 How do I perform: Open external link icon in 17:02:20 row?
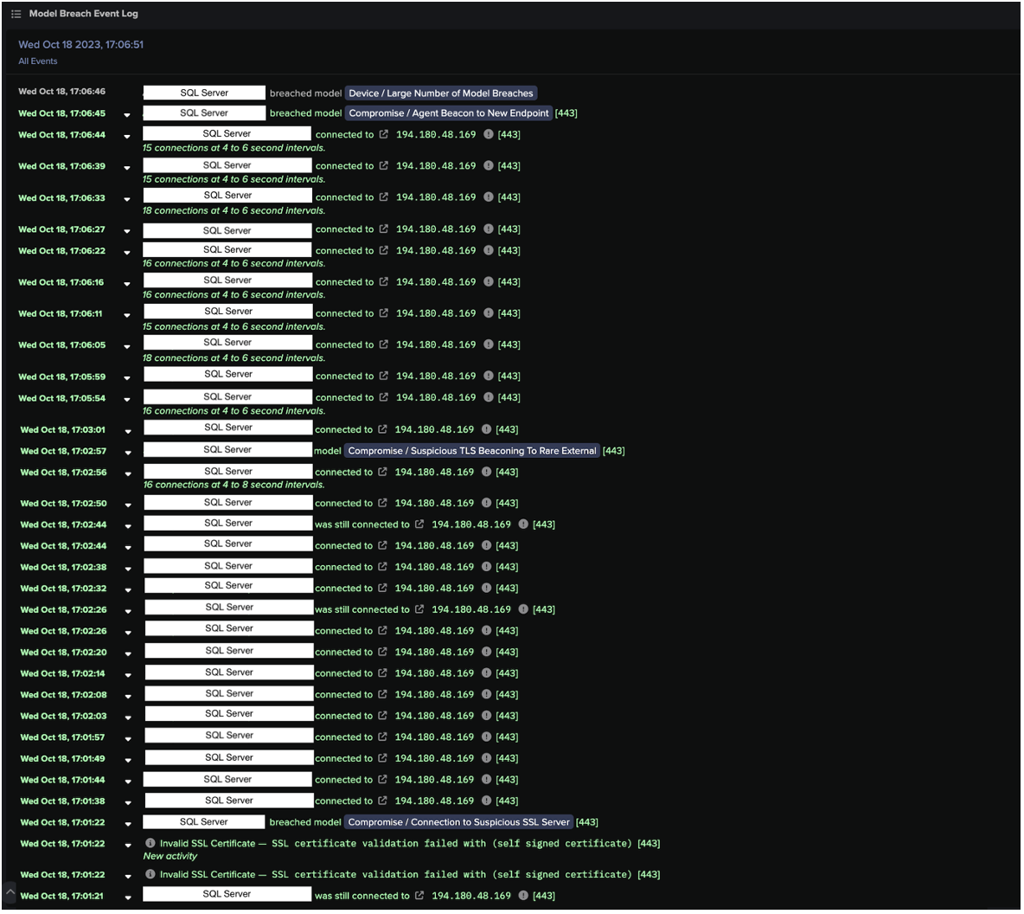coord(382,653)
